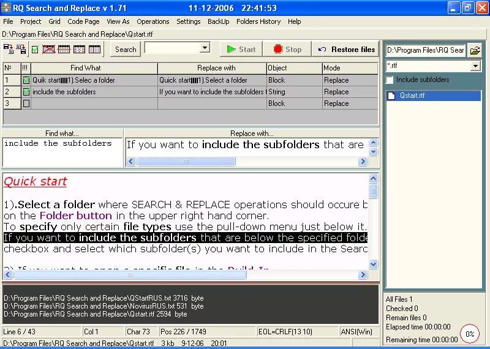The height and width of the screenshot is (349, 490).
Task: Click the Qstart.rtf file page icon
Action: pos(391,96)
